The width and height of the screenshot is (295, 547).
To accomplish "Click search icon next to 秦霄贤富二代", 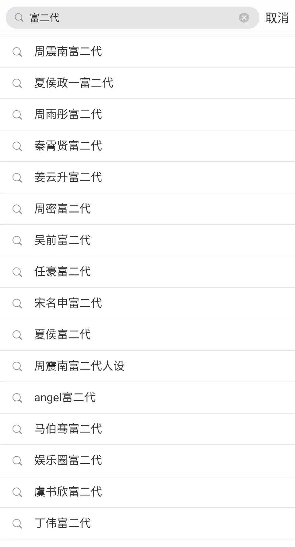I will click(17, 146).
